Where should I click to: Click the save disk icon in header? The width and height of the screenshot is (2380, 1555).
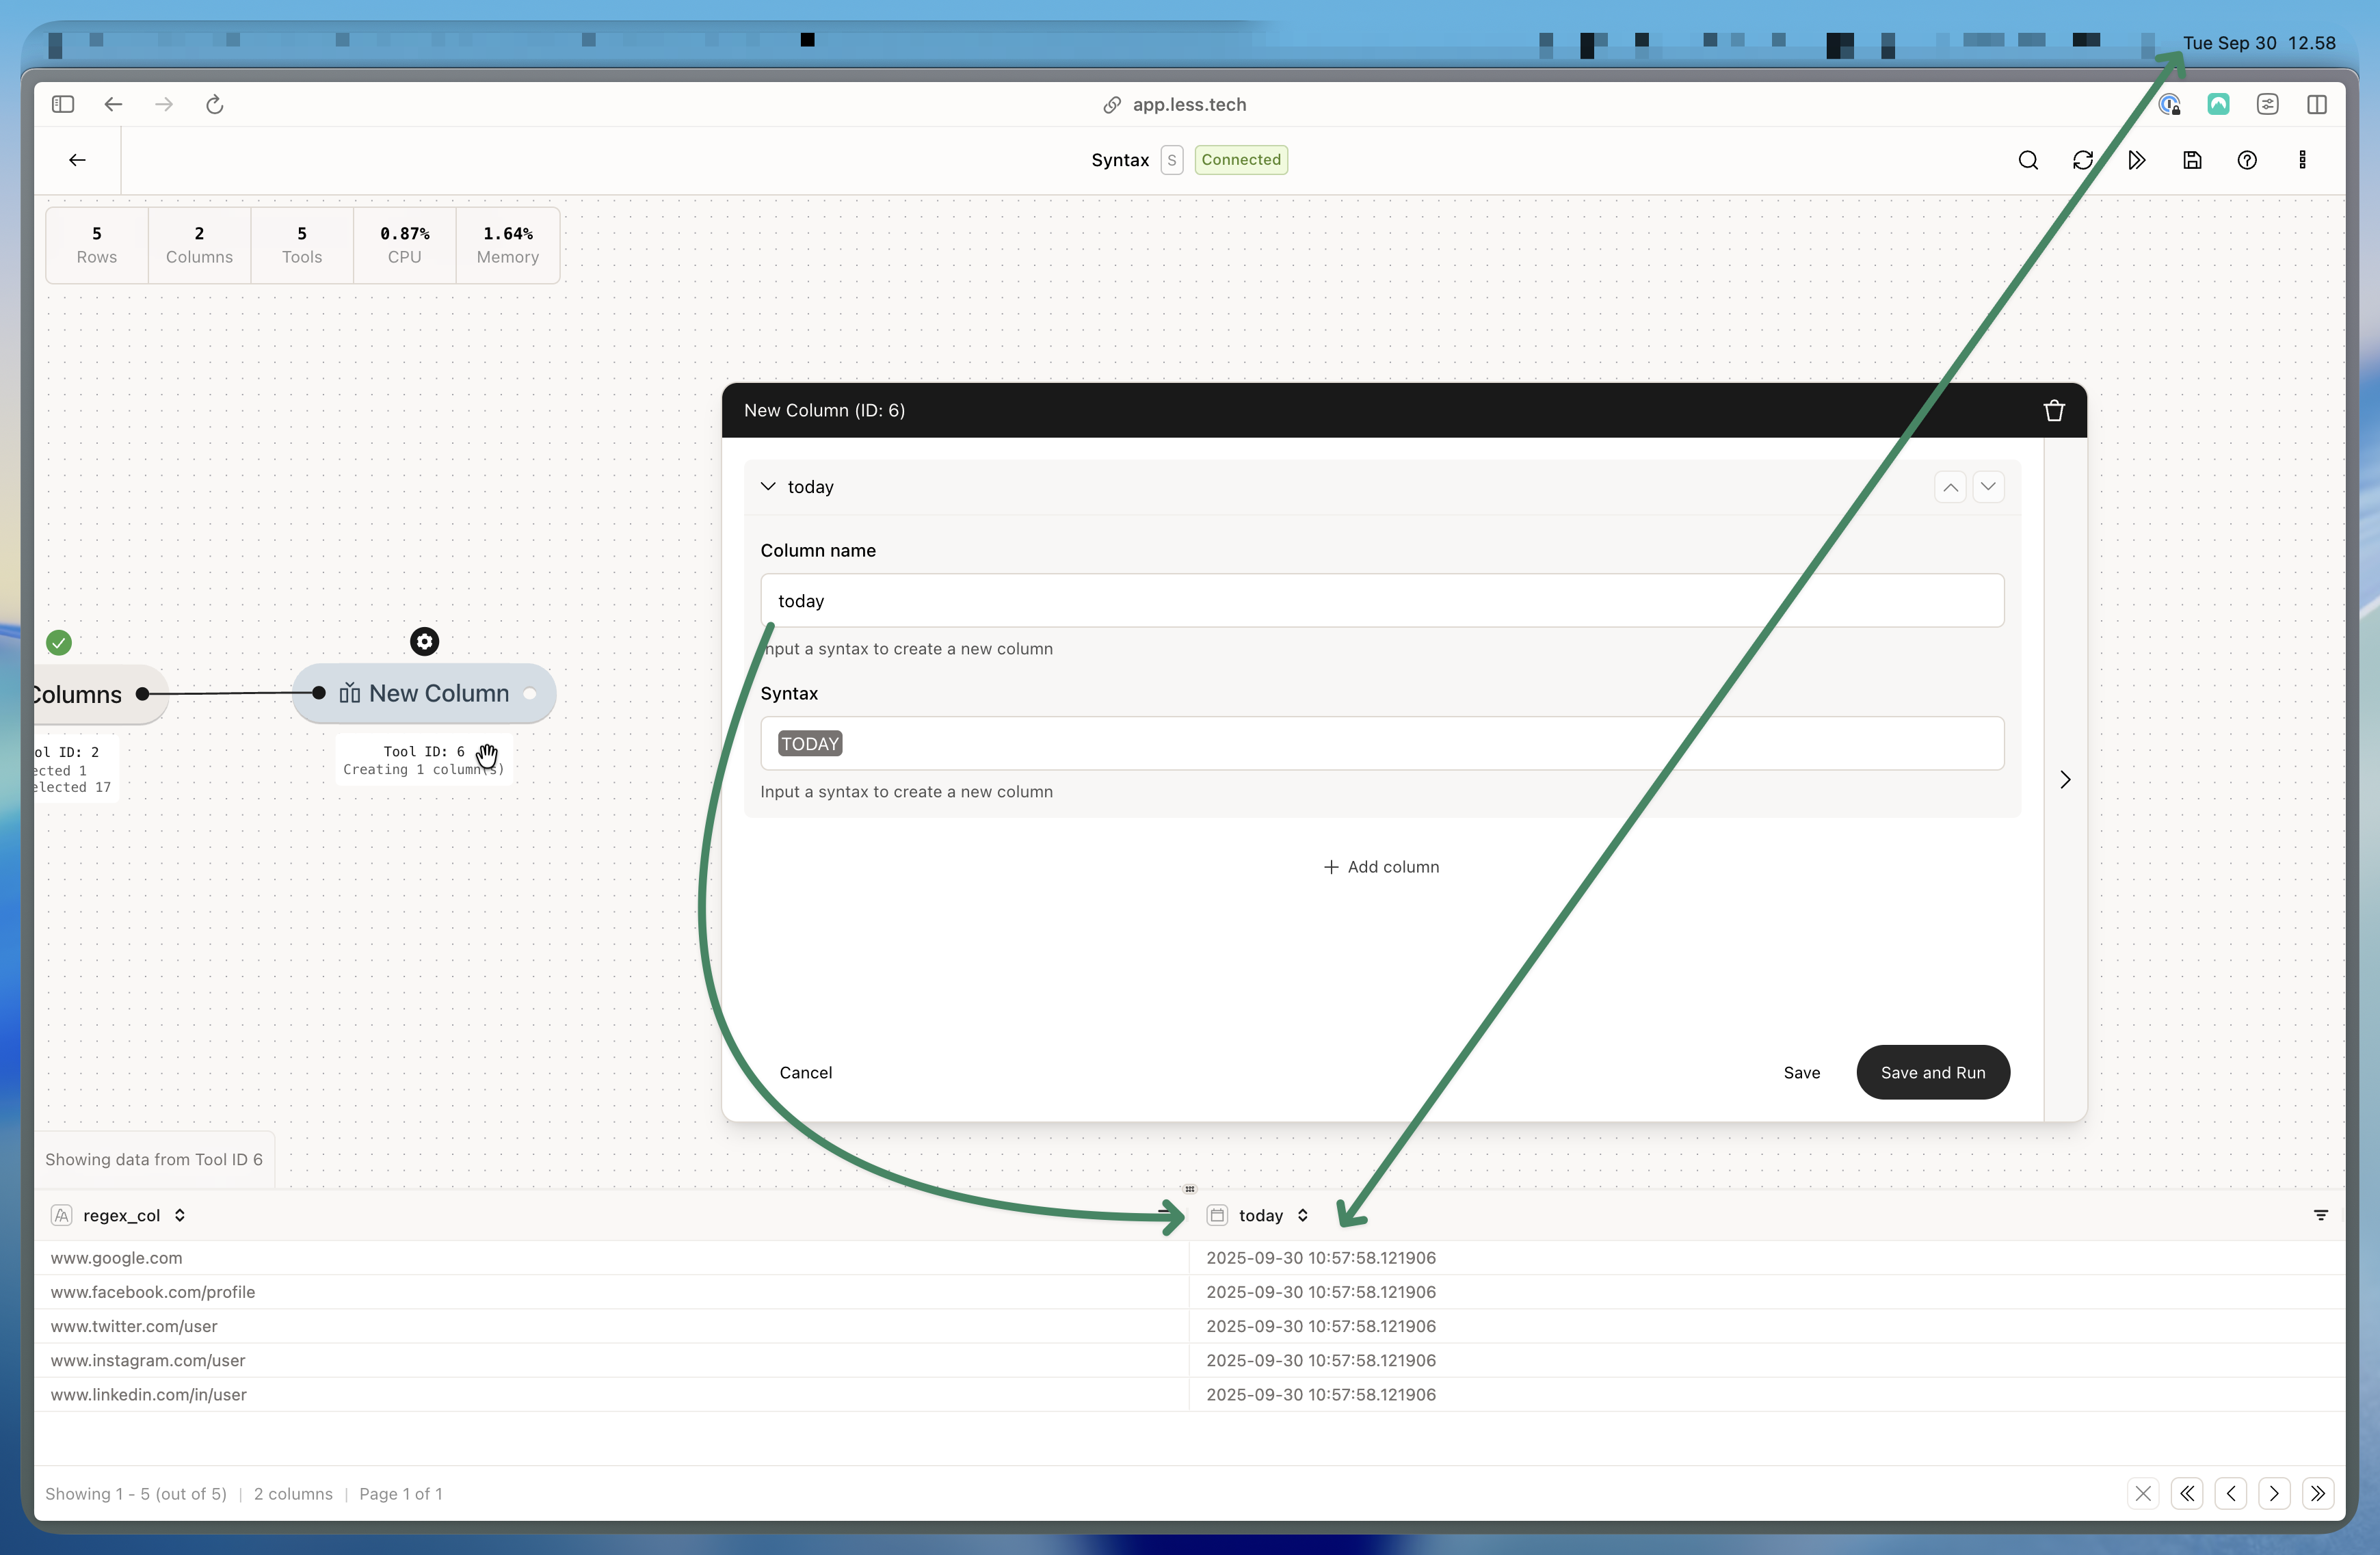coord(2192,160)
